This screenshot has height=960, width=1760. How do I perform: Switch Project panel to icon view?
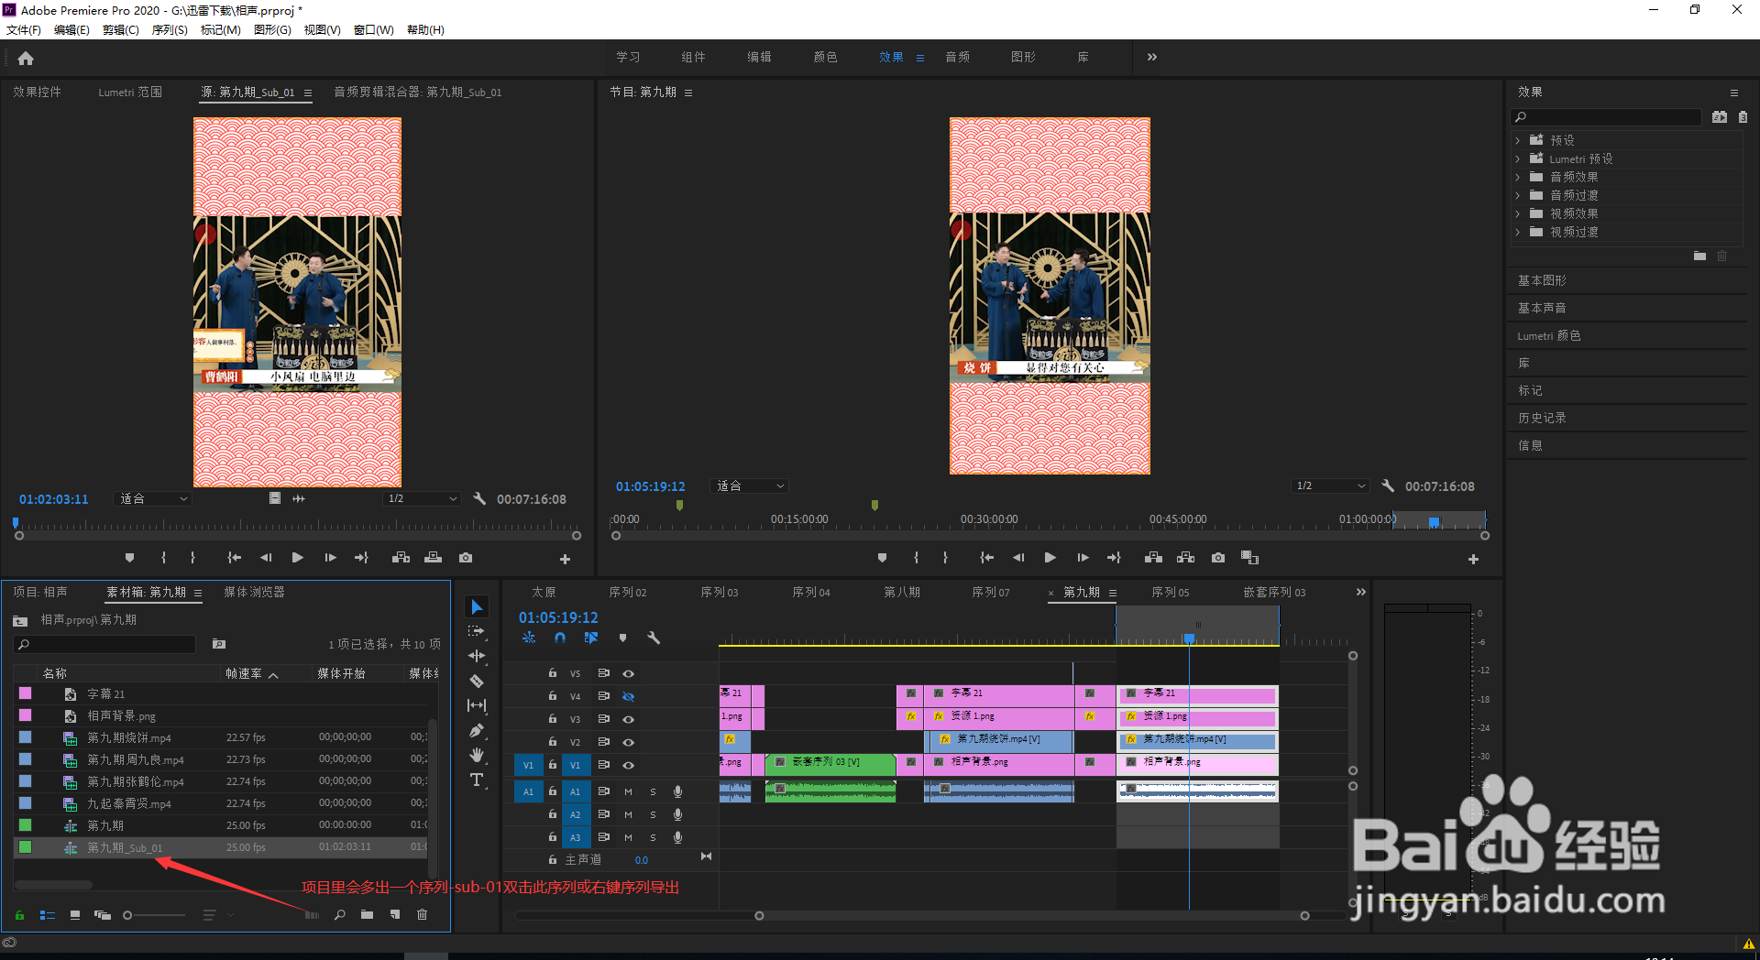75,914
